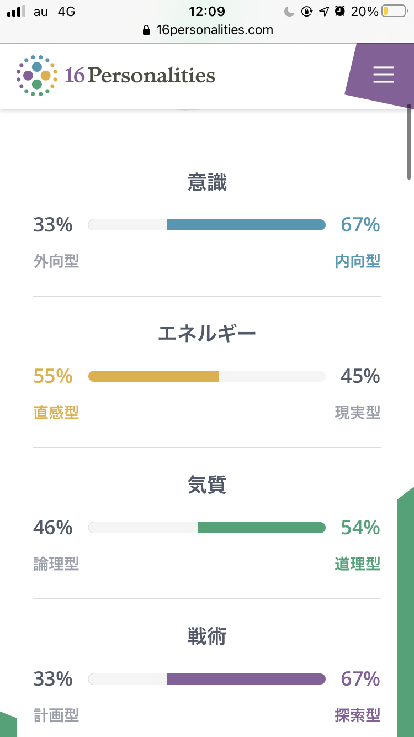Tap the alarm clock status icon
This screenshot has height=737, width=414.
tap(341, 11)
